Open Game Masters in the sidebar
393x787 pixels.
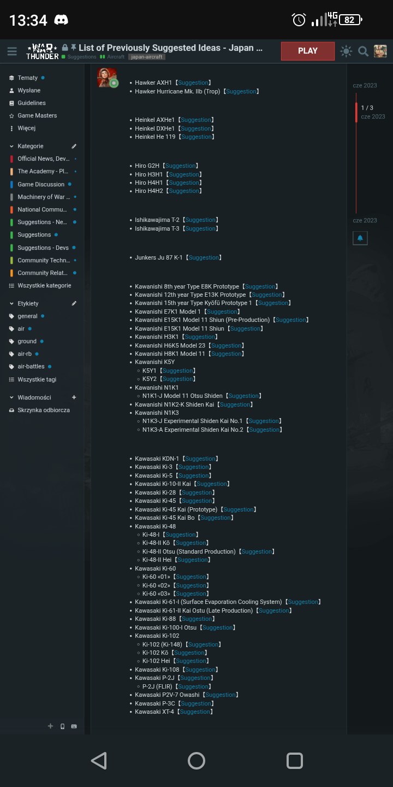click(37, 115)
